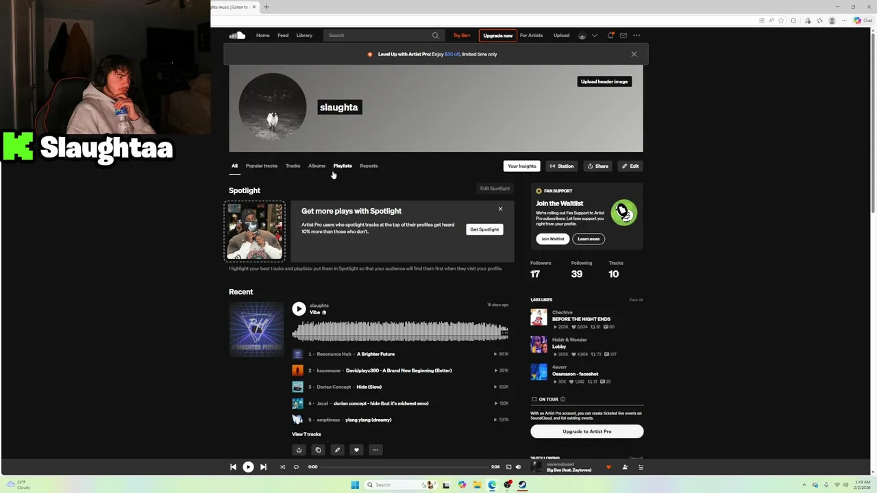Open the For Artists link
Viewport: 877px width, 493px height.
[x=531, y=36]
